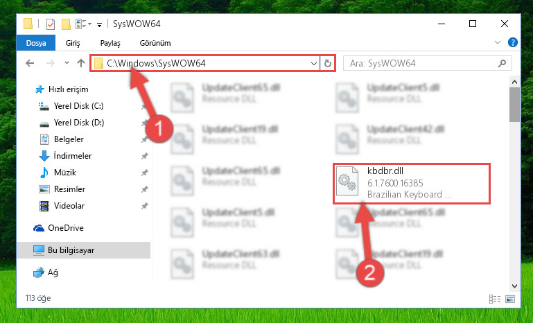
Task: Switch to details view layout
Action: [495, 299]
